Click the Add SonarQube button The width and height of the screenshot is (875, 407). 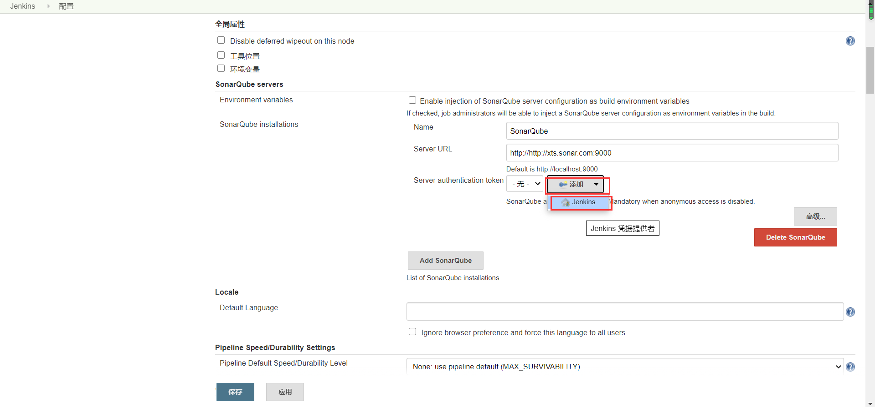445,261
